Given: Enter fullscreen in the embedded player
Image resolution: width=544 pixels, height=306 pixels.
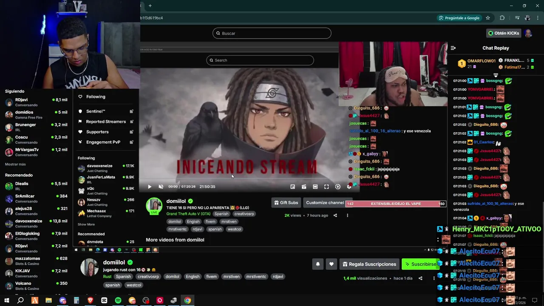Looking at the screenshot, I should (x=326, y=187).
